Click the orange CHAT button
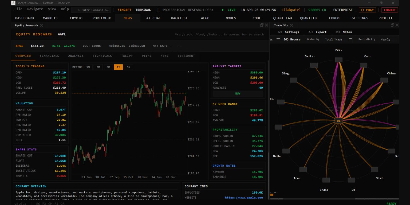410x205 pixels. point(367,10)
